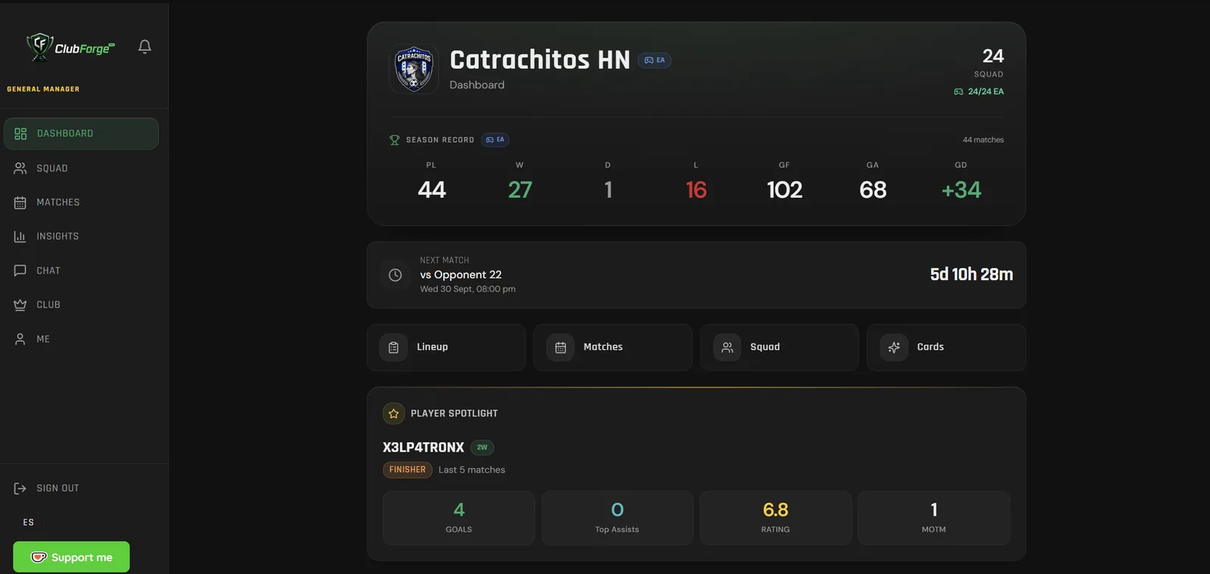Click the Cards sparkle icon
1210x574 pixels.
click(x=894, y=347)
